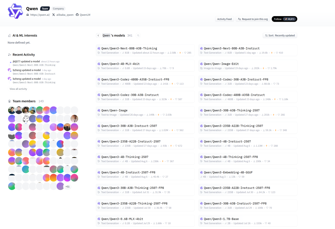Click the Qwen icon beside Qwen3-4B-Instruct-2507-FP8

(x=99, y=172)
